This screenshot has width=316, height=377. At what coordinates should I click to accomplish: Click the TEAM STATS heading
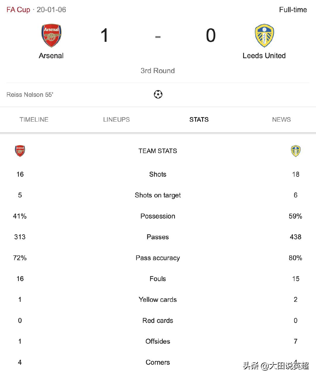[158, 151]
